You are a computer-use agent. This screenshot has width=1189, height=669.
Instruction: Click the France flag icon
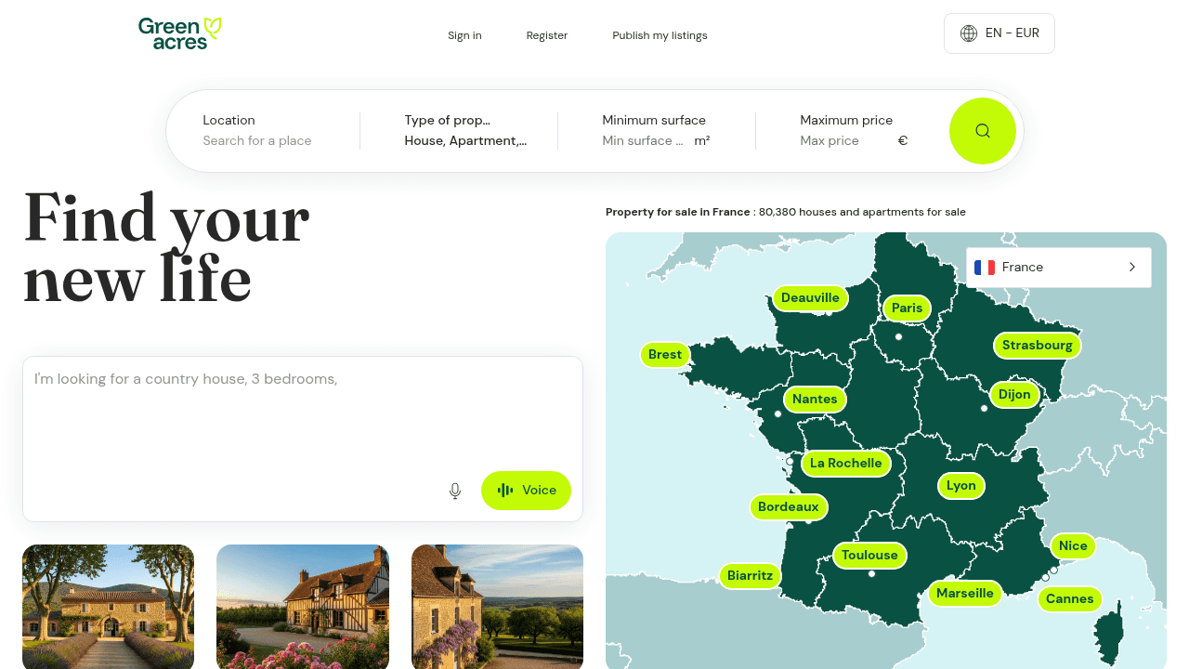point(985,268)
